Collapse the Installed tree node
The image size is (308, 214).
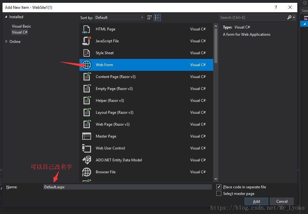pyautogui.click(x=6, y=17)
